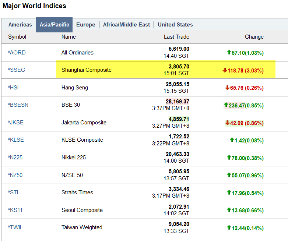This screenshot has height=244, width=288.
Task: Select the United States tab
Action: pos(175,25)
